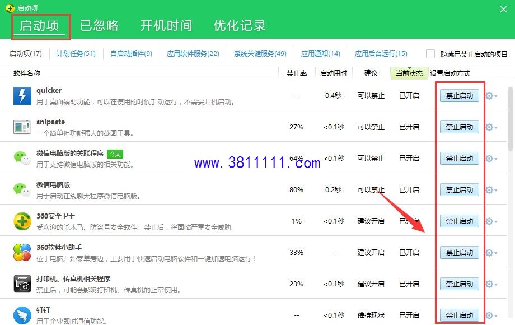The image size is (515, 325).
Task: Click the 360 logo in title bar
Action: (10, 8)
